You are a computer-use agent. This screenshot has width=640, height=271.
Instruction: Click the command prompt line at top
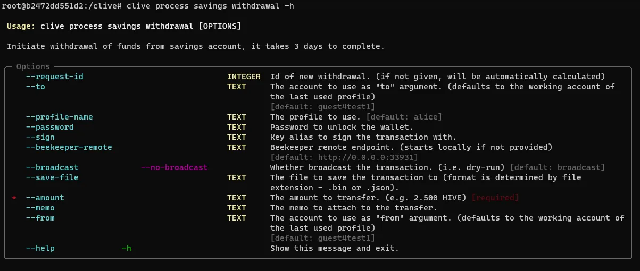click(148, 6)
